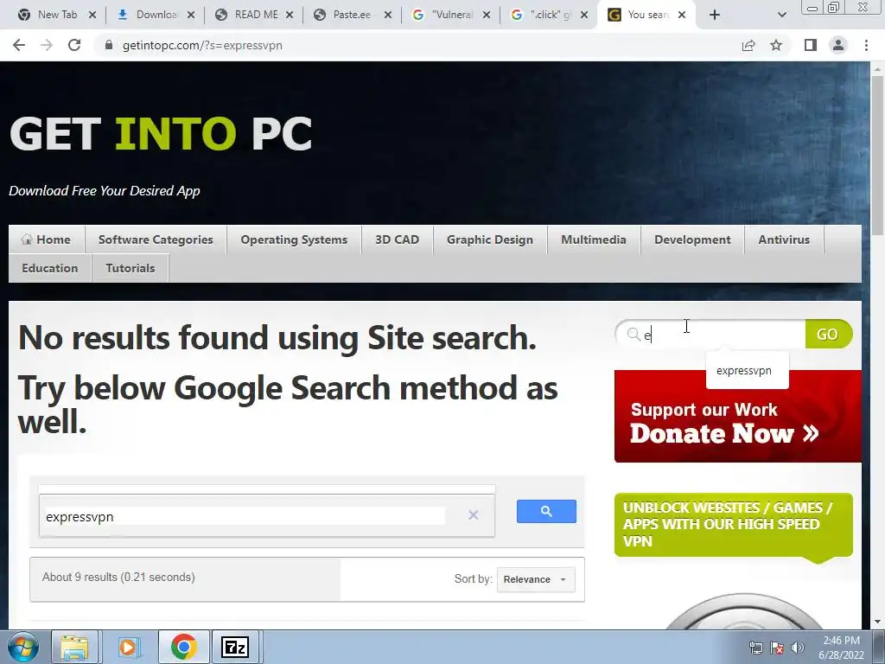Open Operating Systems menu

[x=294, y=239]
